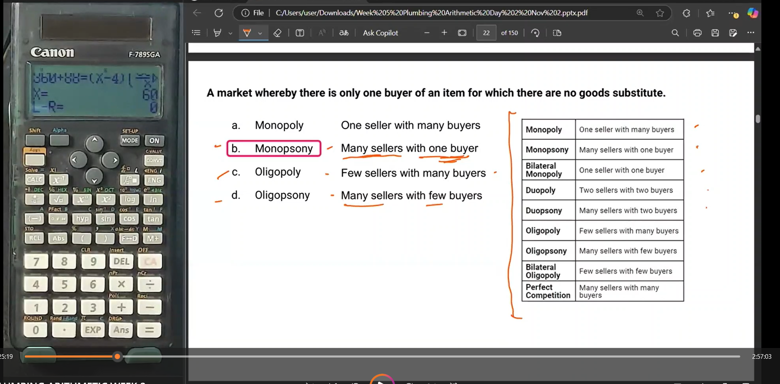View site information icon beside File
Screen dimensions: 780x384
[246, 13]
